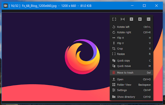Zoom in with the plus icon
This screenshot has width=165, height=105.
140,19
